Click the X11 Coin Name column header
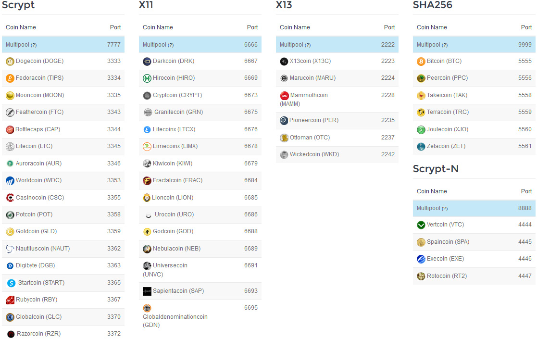 pyautogui.click(x=158, y=27)
